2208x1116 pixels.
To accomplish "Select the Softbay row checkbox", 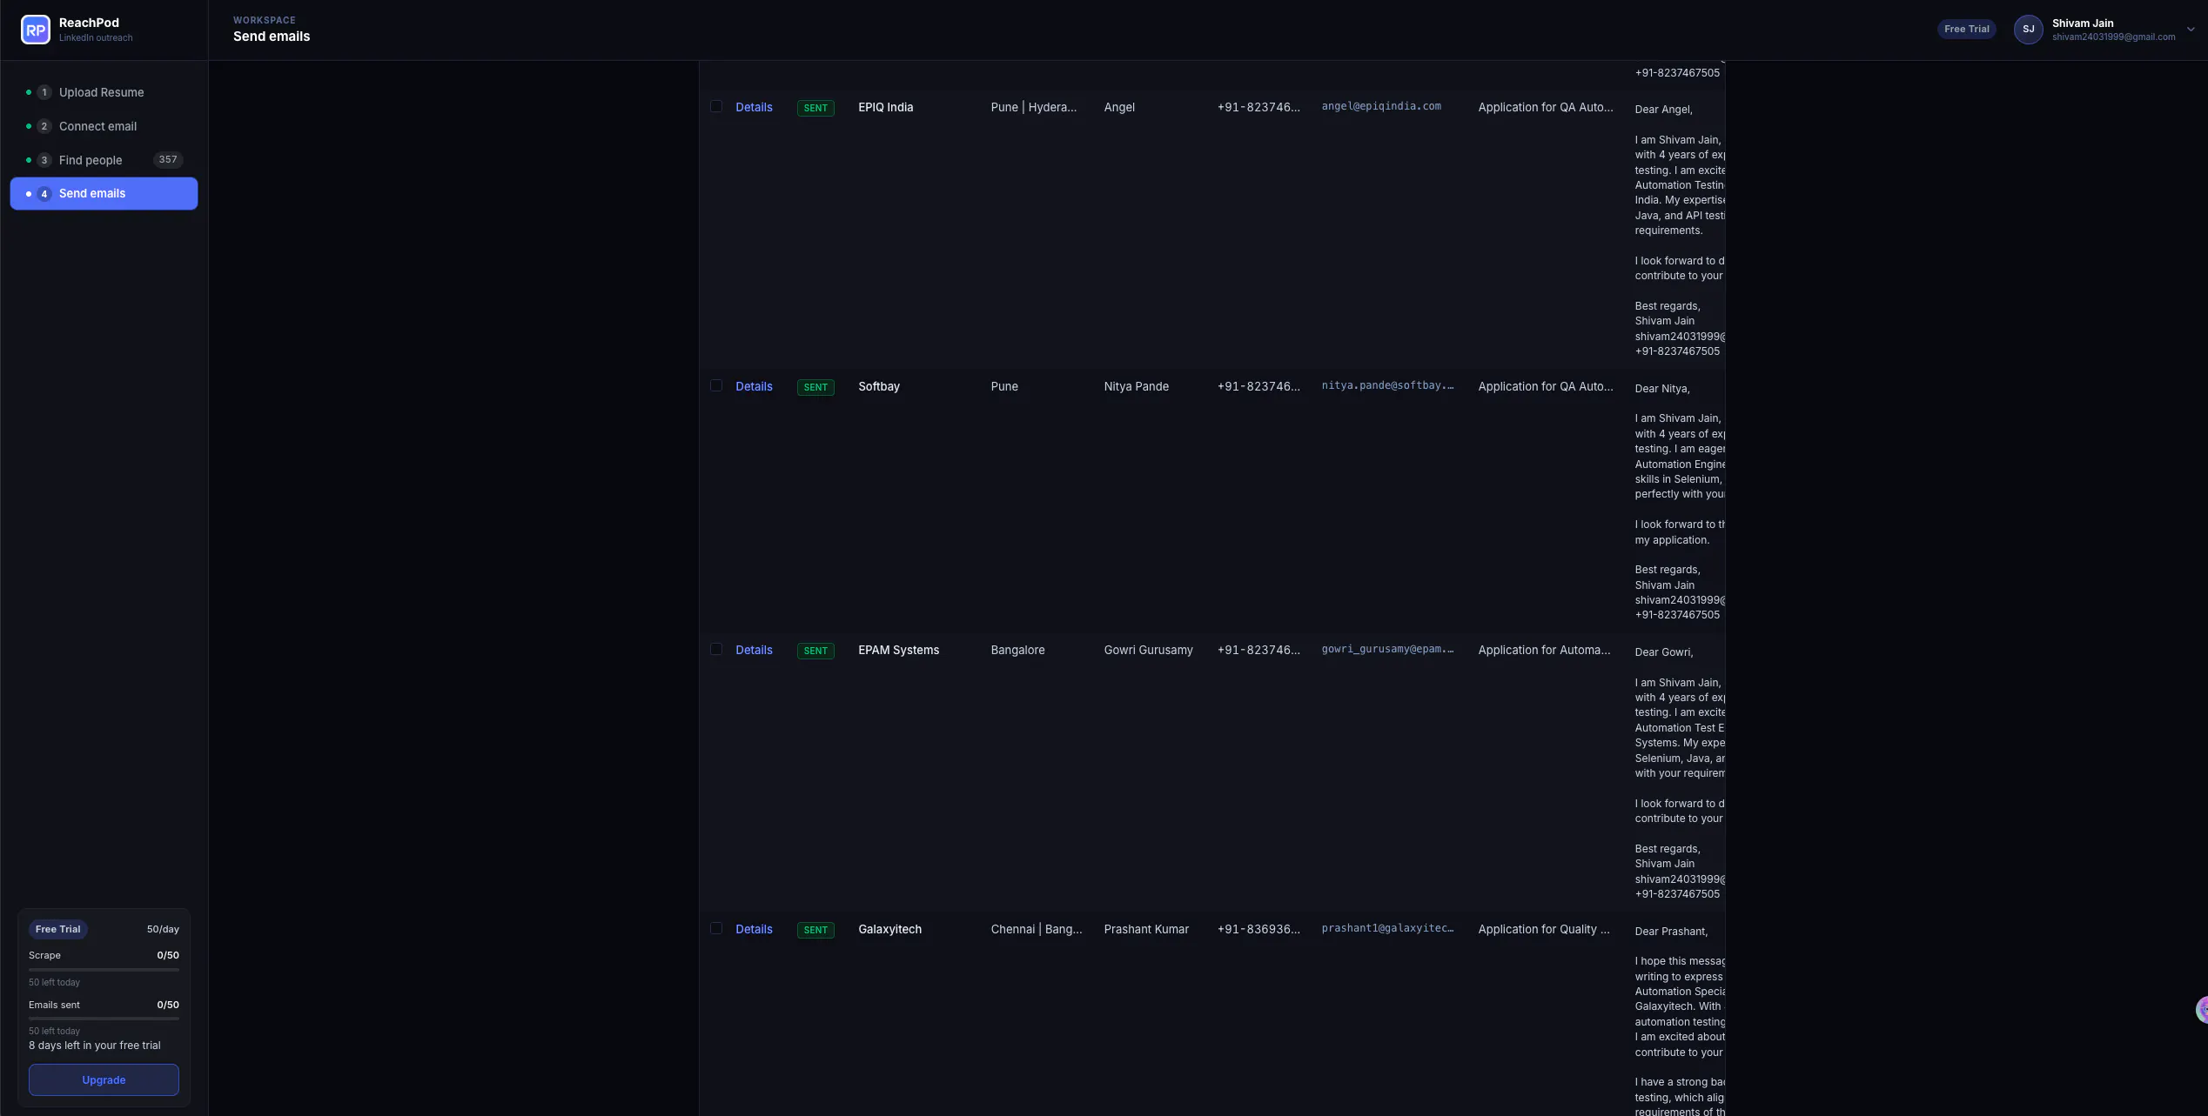I will click(x=716, y=386).
